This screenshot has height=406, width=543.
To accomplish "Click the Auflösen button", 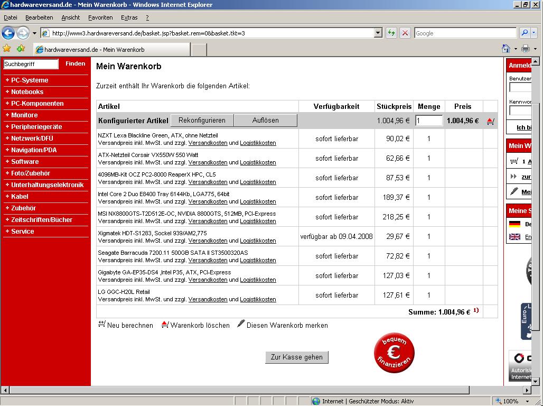I will [x=265, y=121].
